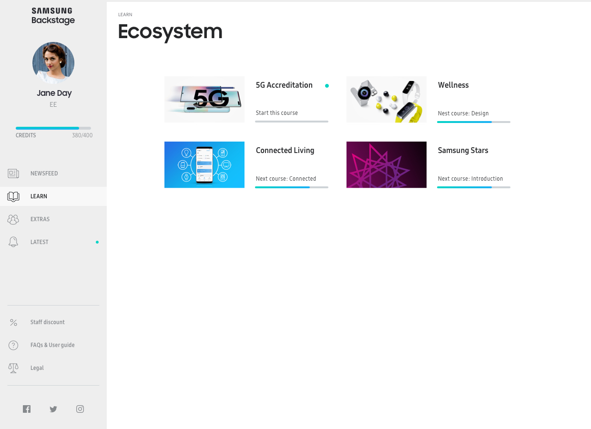Click the Learn open book icon
This screenshot has height=429, width=591.
point(13,196)
